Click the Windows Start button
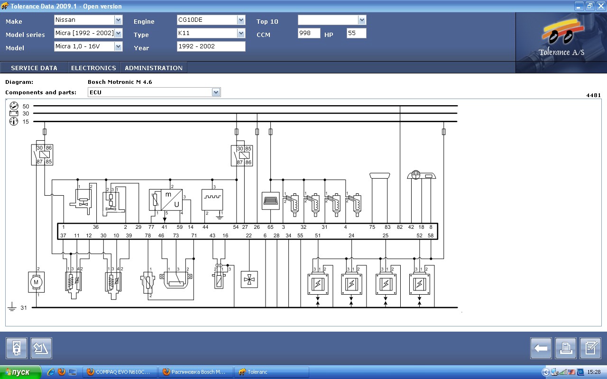607x379 pixels. (x=20, y=372)
